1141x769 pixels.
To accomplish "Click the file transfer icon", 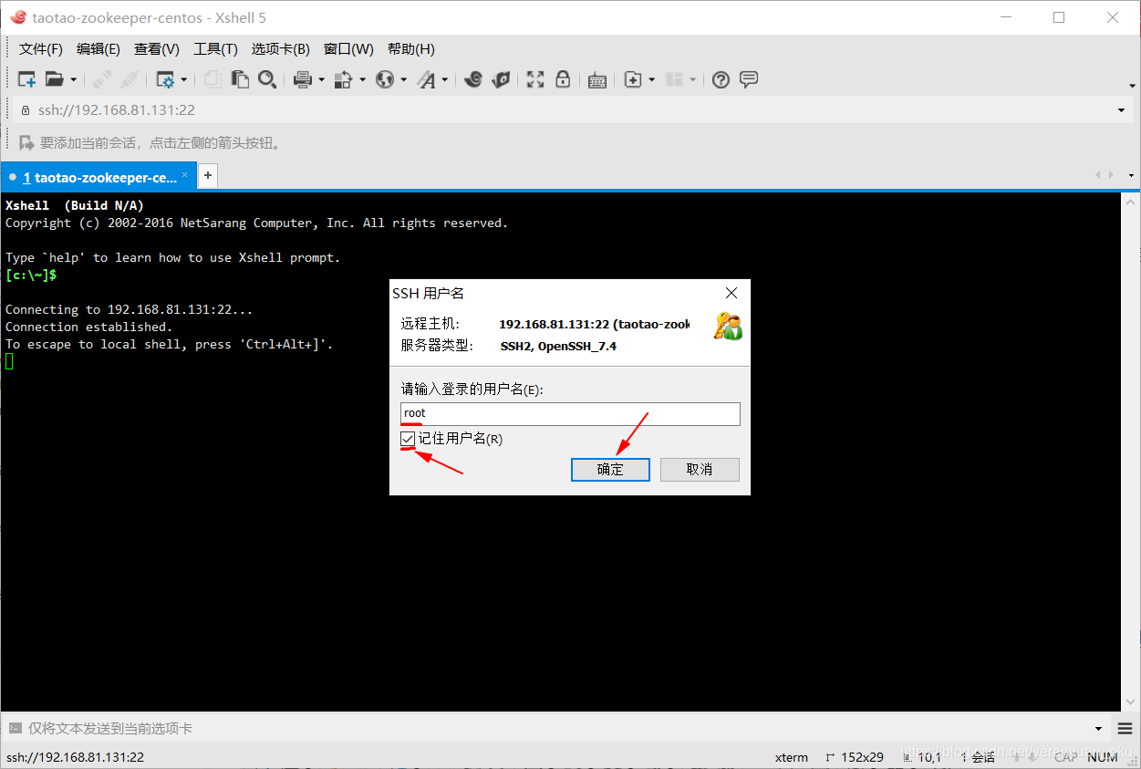I will [x=344, y=80].
